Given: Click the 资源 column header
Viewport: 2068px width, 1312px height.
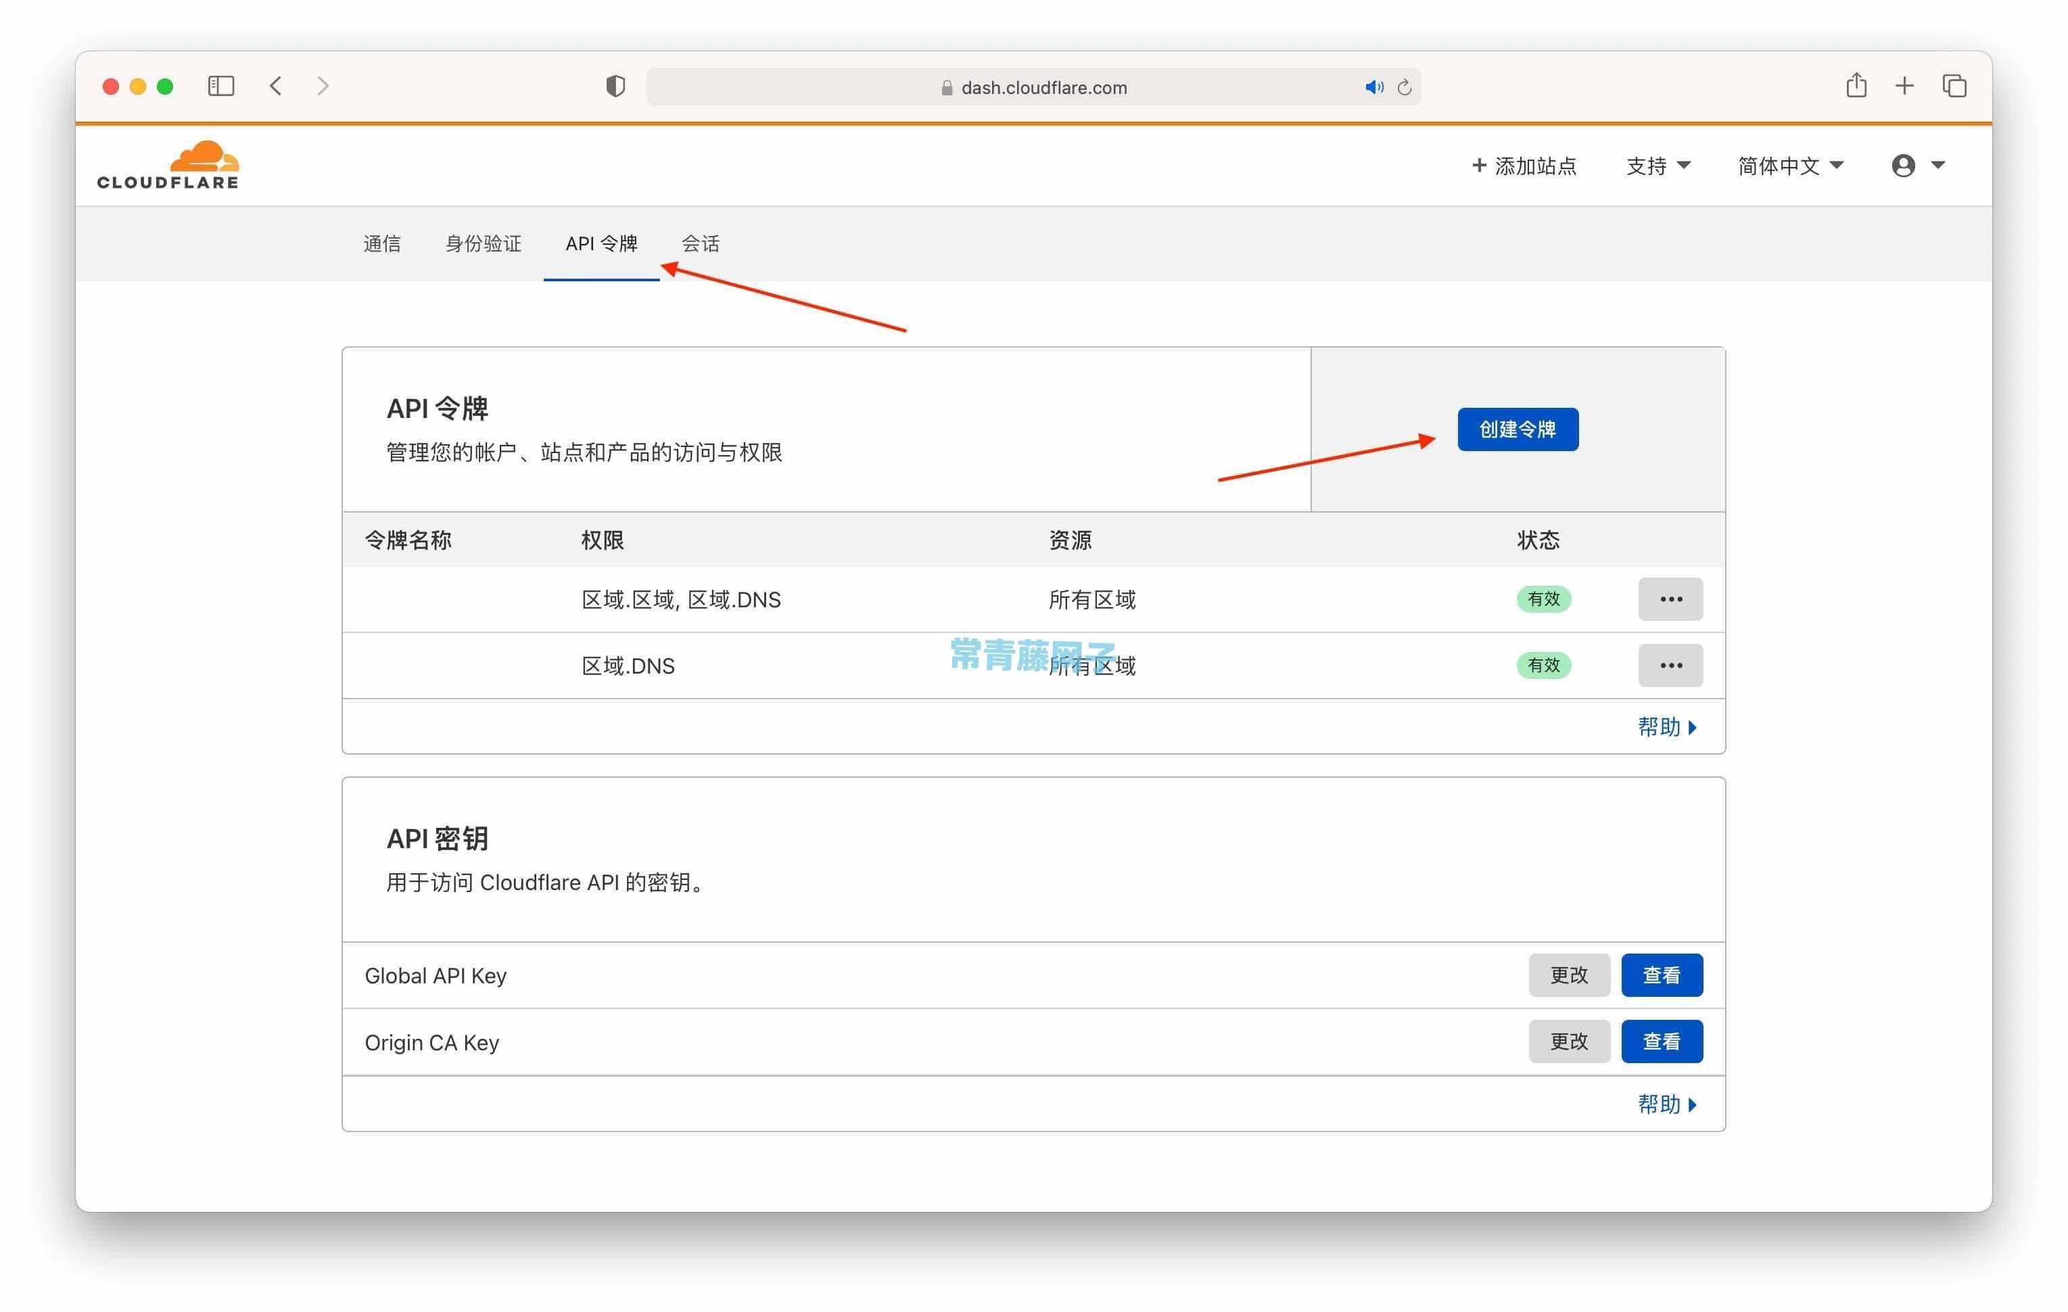Looking at the screenshot, I should click(x=1070, y=540).
